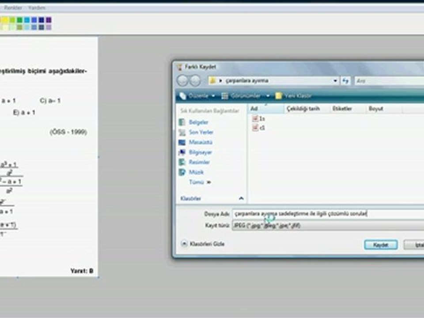This screenshot has height=318, width=424.
Task: Create a new folder with Yeni Klasör
Action: click(x=293, y=96)
